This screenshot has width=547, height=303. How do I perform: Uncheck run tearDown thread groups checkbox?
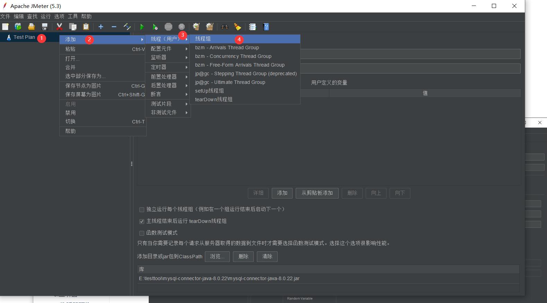tap(142, 222)
